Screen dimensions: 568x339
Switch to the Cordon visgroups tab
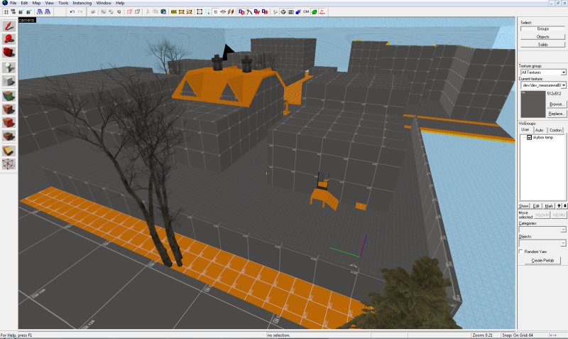(x=555, y=130)
